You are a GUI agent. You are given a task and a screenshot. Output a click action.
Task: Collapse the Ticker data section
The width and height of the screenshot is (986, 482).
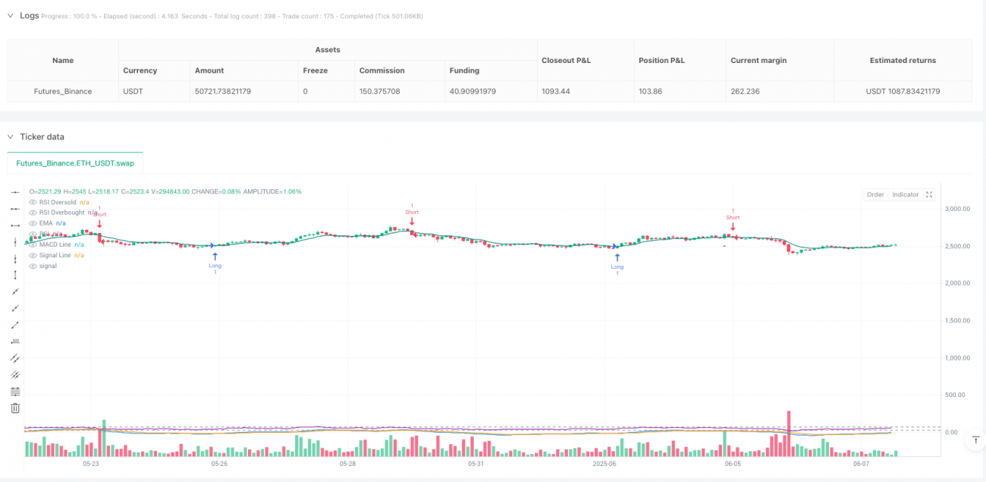point(11,137)
